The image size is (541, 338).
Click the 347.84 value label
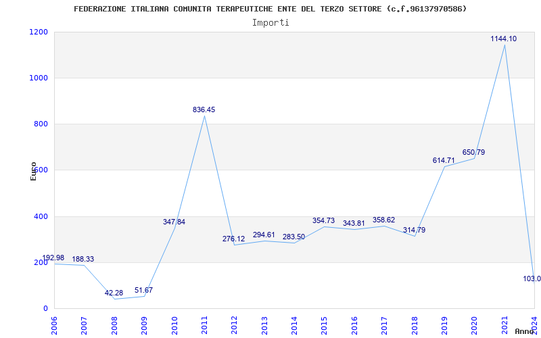[174, 222]
